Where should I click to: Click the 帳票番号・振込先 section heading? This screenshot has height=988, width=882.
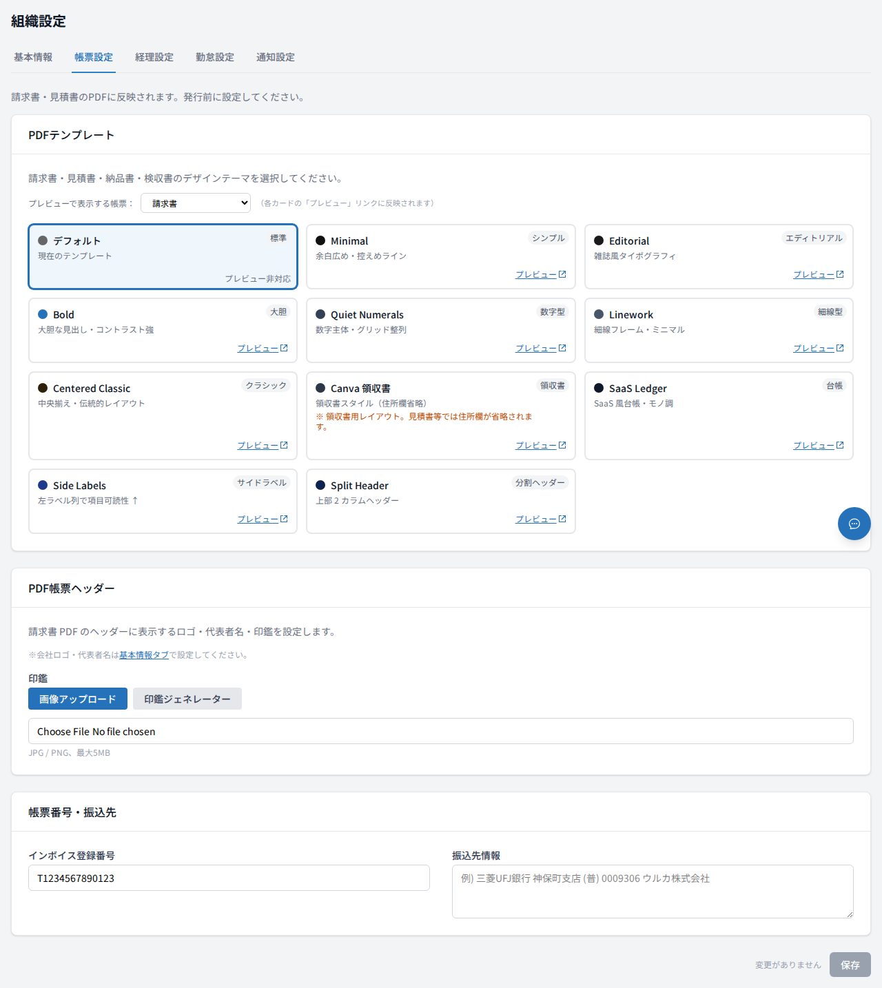point(72,812)
